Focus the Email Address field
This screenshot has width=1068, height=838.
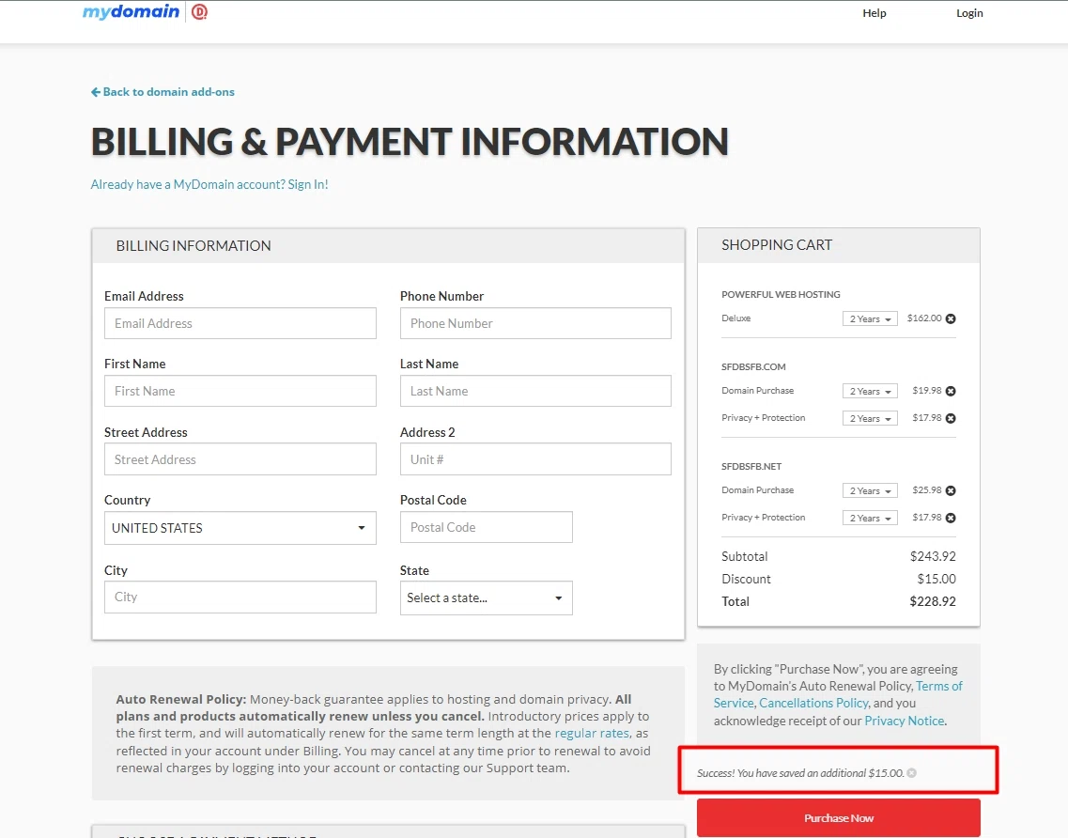click(x=240, y=323)
